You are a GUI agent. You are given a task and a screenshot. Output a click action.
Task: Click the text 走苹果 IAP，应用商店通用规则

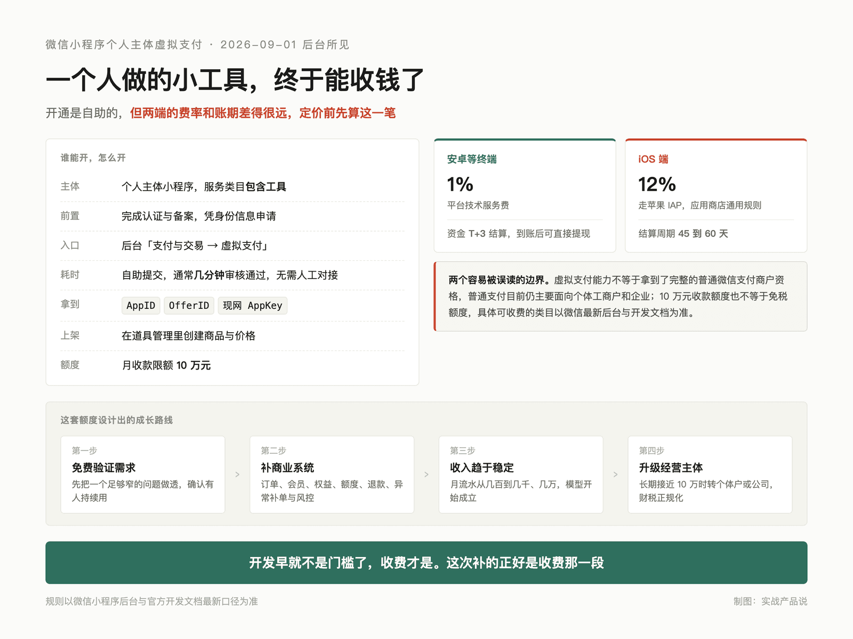point(699,206)
